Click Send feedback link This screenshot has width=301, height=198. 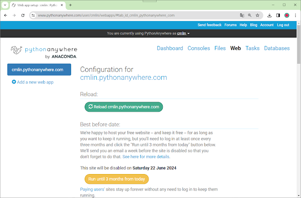(x=209, y=25)
